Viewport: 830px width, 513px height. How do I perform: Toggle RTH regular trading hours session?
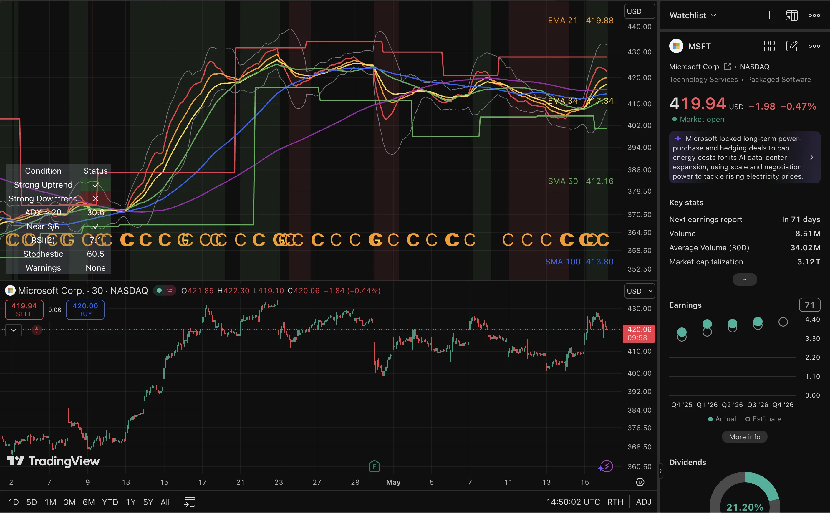coord(615,502)
